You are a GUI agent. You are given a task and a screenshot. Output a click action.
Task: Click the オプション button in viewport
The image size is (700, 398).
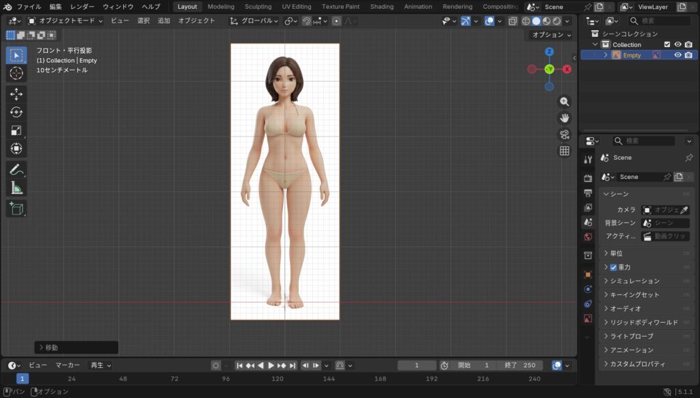551,35
